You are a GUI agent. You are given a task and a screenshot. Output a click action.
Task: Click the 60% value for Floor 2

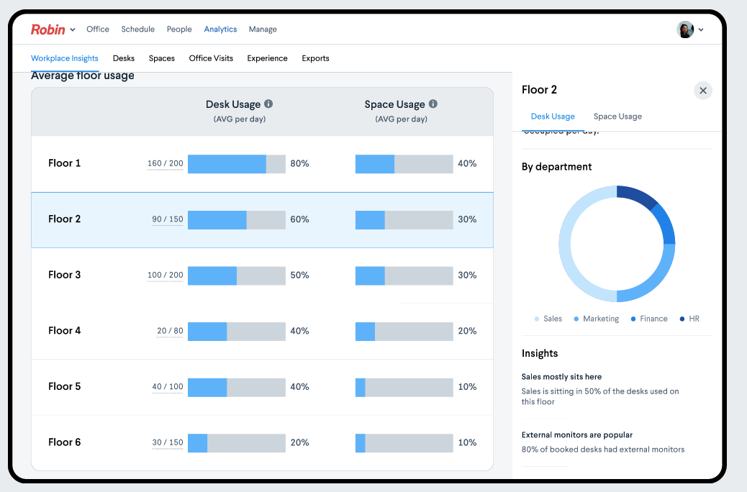pos(299,219)
